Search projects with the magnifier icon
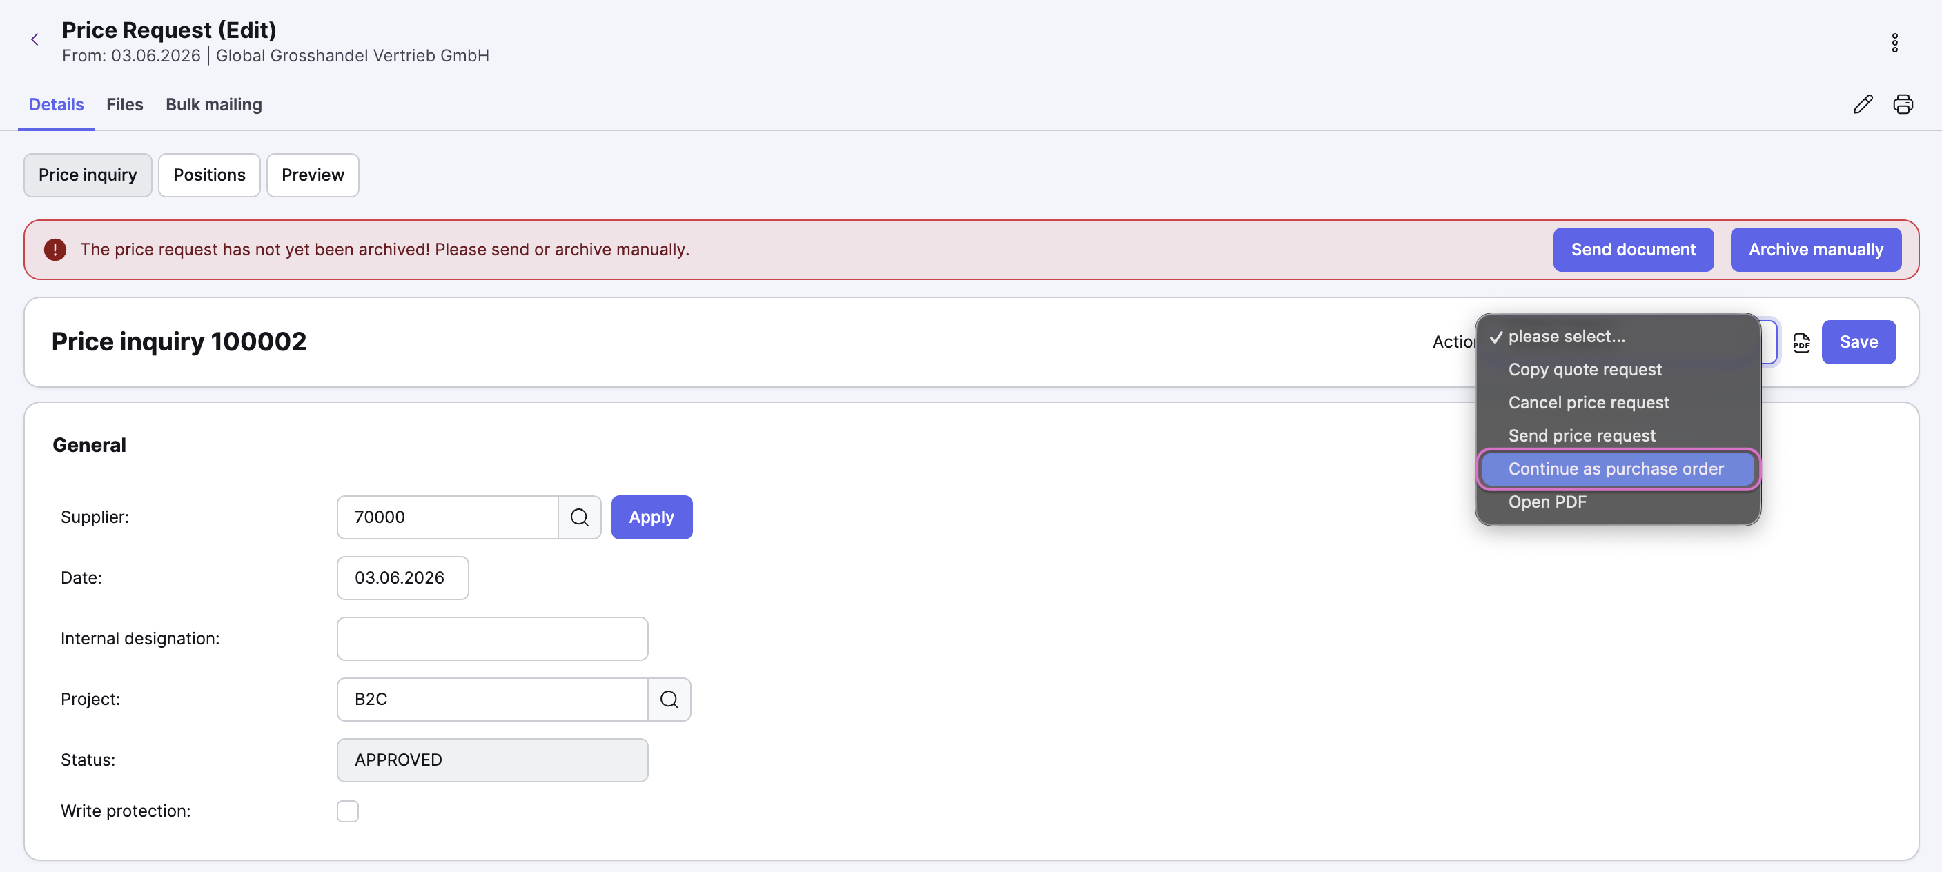1942x872 pixels. pyautogui.click(x=669, y=700)
